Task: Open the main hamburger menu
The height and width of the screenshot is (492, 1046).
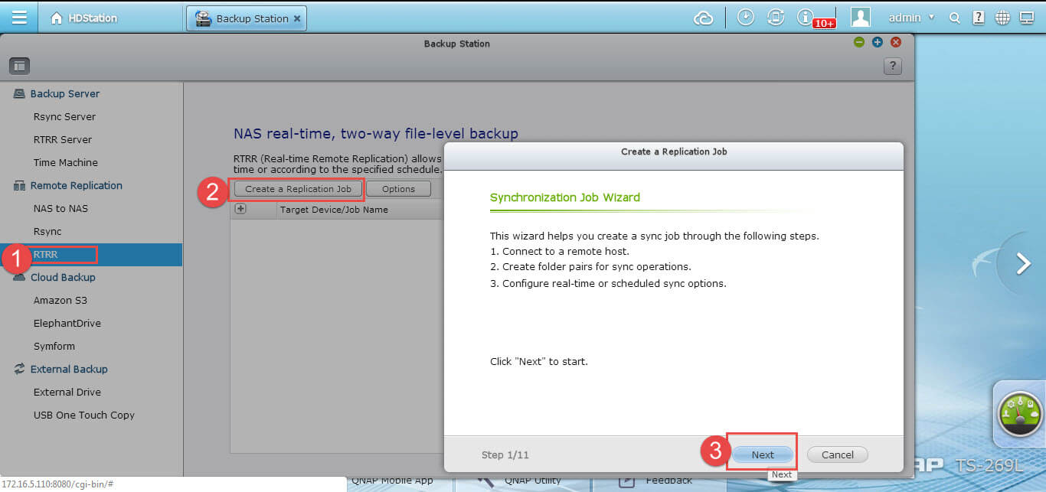Action: [x=19, y=18]
